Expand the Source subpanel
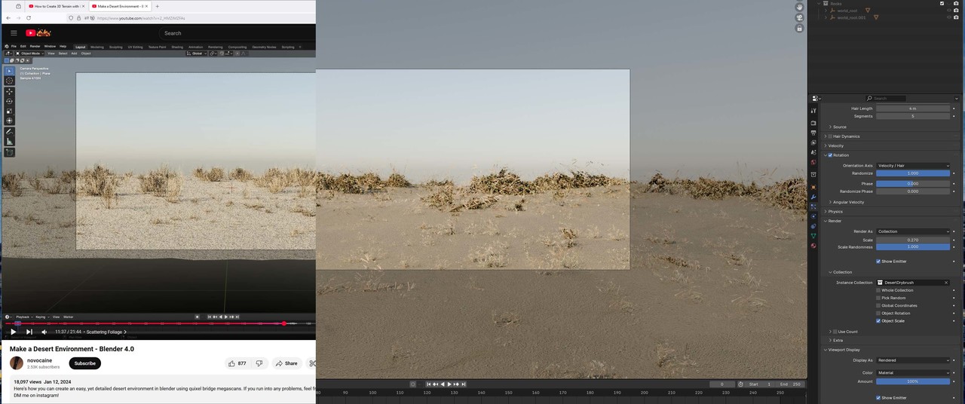This screenshot has width=965, height=404. coord(838,127)
